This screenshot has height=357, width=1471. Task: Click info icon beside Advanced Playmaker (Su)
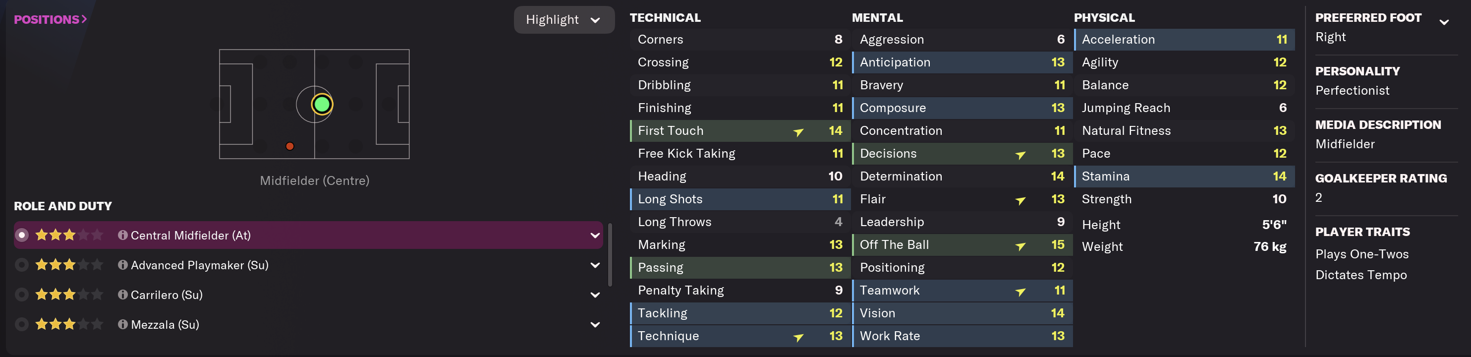122,265
